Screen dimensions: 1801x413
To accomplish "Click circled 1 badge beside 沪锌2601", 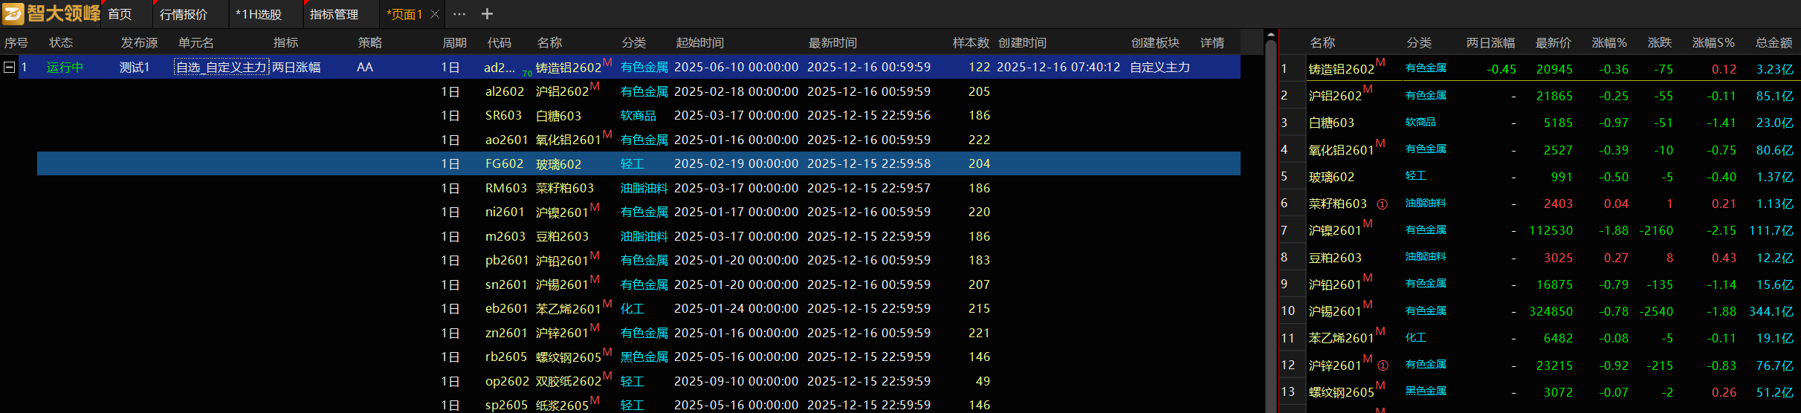I will click(1383, 365).
